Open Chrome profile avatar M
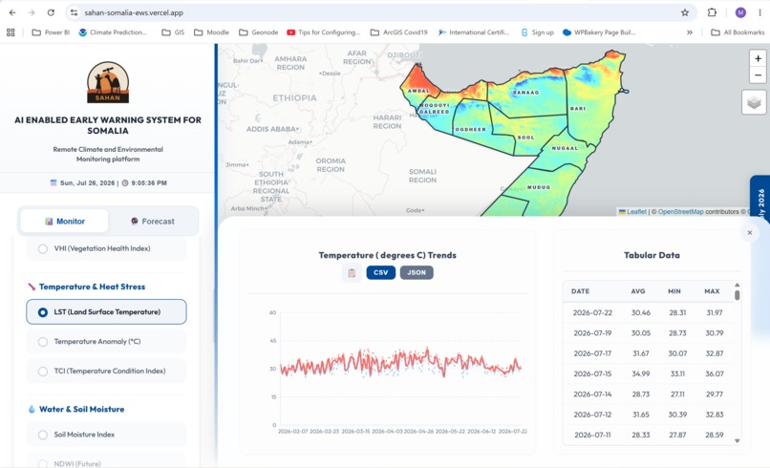 click(740, 12)
